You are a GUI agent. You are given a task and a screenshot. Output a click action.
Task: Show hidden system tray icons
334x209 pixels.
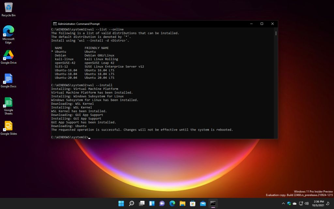(283, 203)
